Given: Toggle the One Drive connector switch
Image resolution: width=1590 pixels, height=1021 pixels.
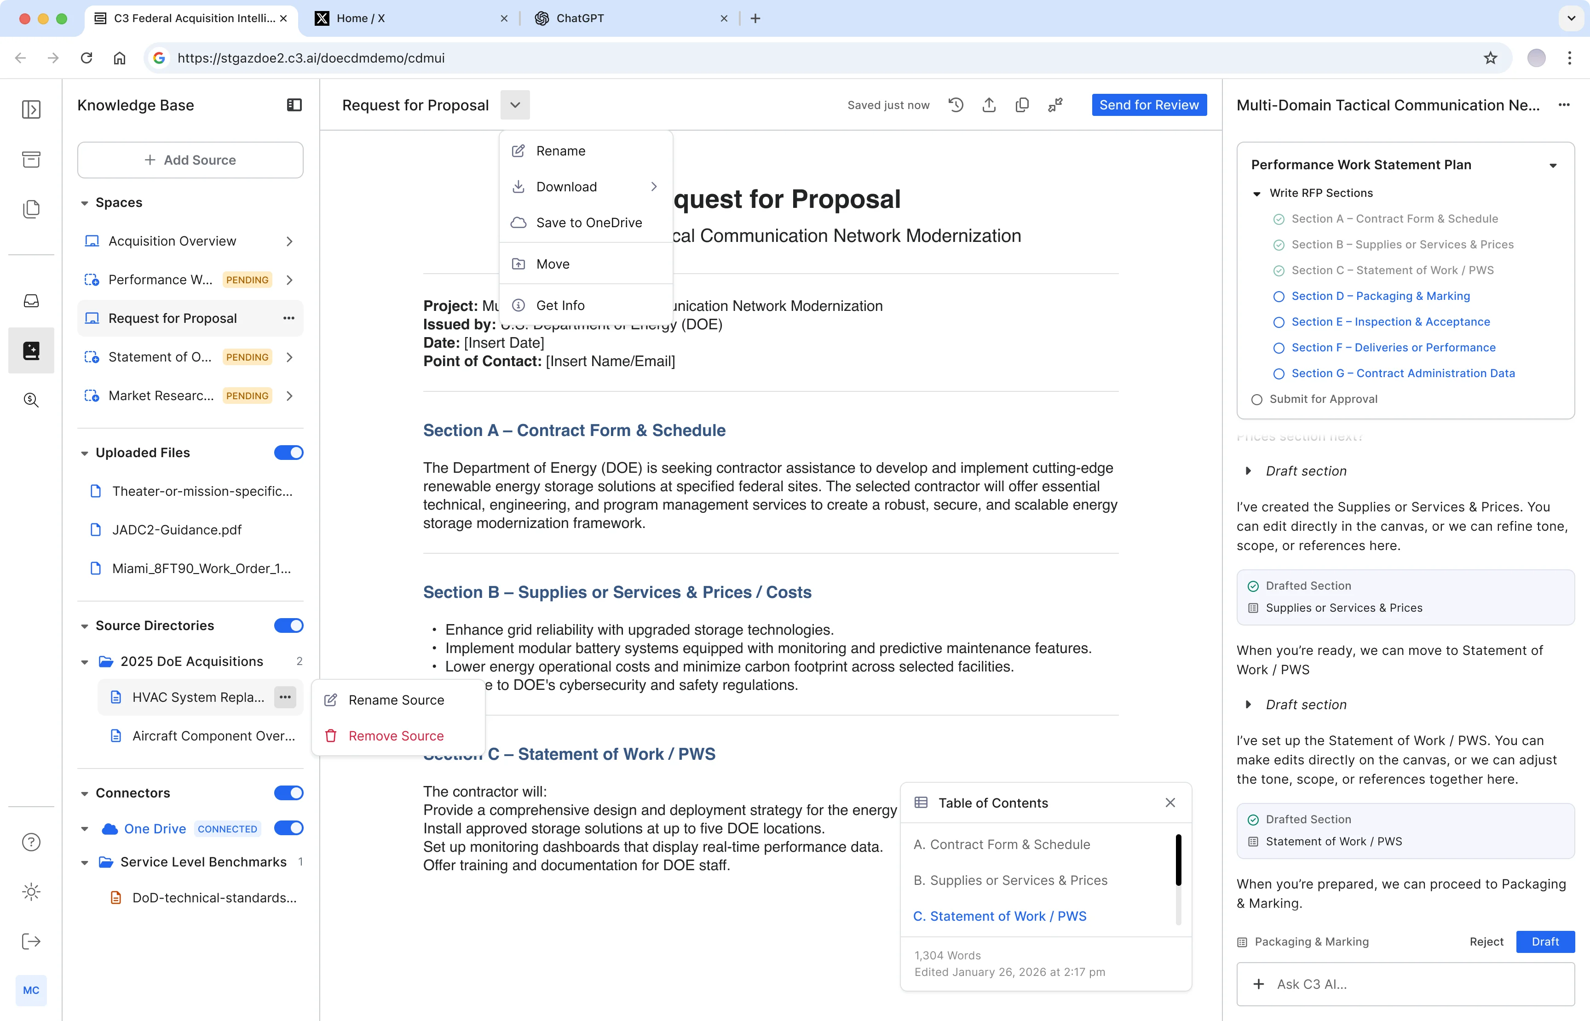Looking at the screenshot, I should click(288, 828).
